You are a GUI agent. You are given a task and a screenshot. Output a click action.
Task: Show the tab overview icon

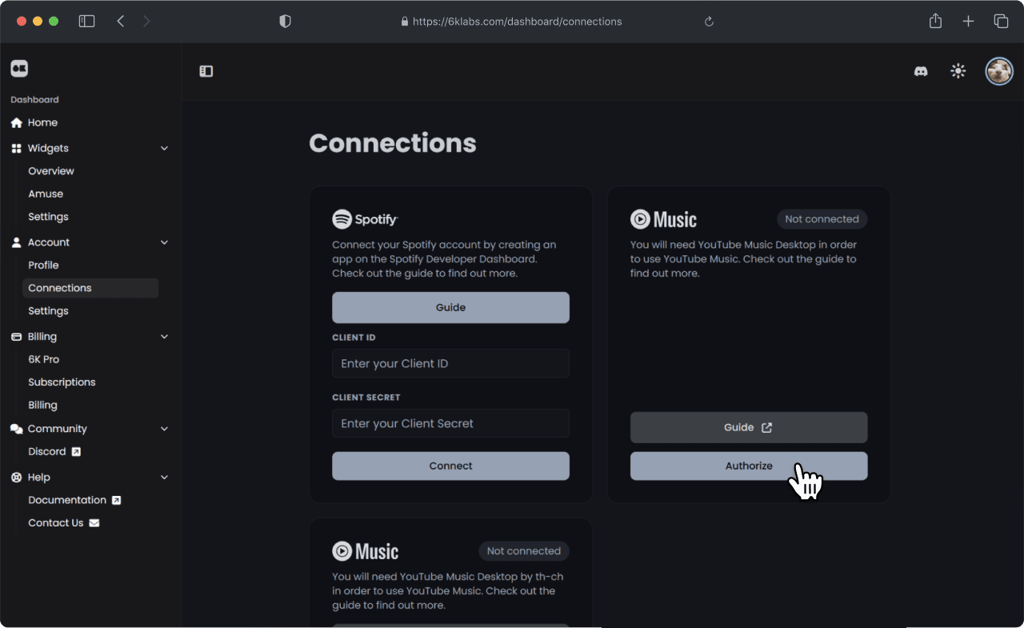coord(1001,22)
